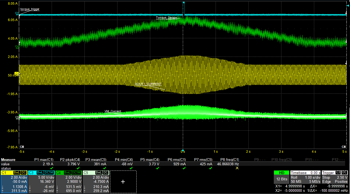Toggle the DC coupling badge on C5

tap(106, 173)
